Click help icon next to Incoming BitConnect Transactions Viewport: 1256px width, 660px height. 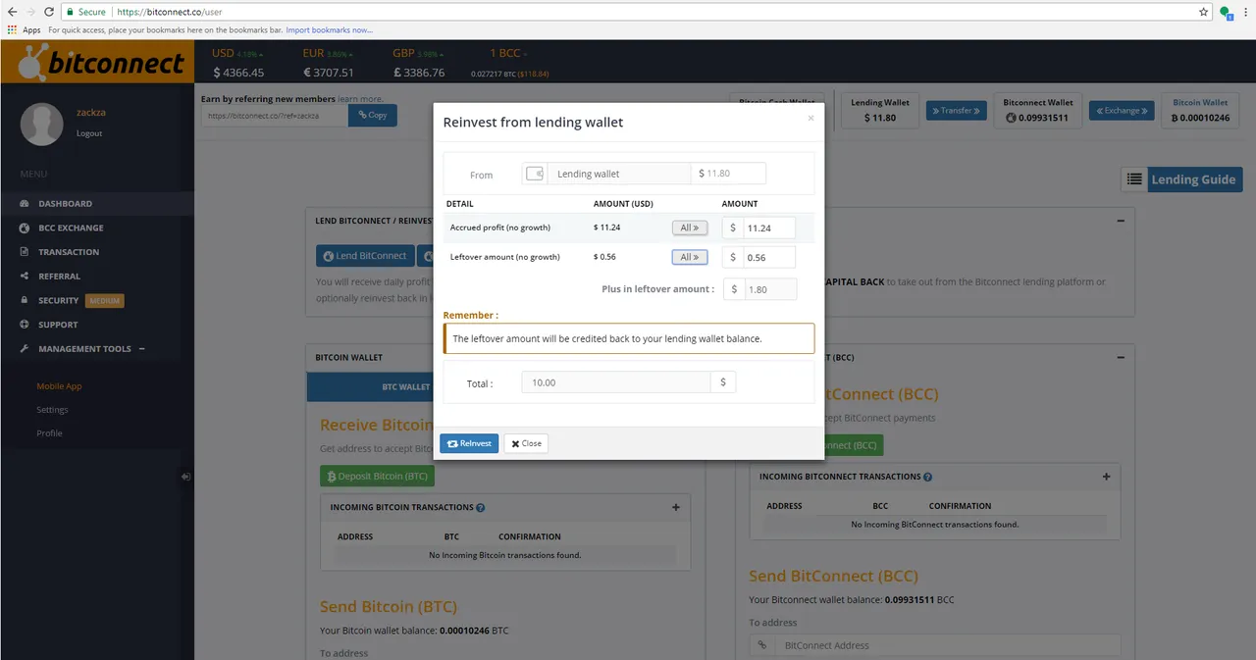point(927,477)
